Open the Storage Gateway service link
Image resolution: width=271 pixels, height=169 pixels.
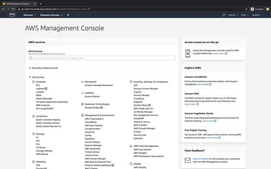coord(44,151)
